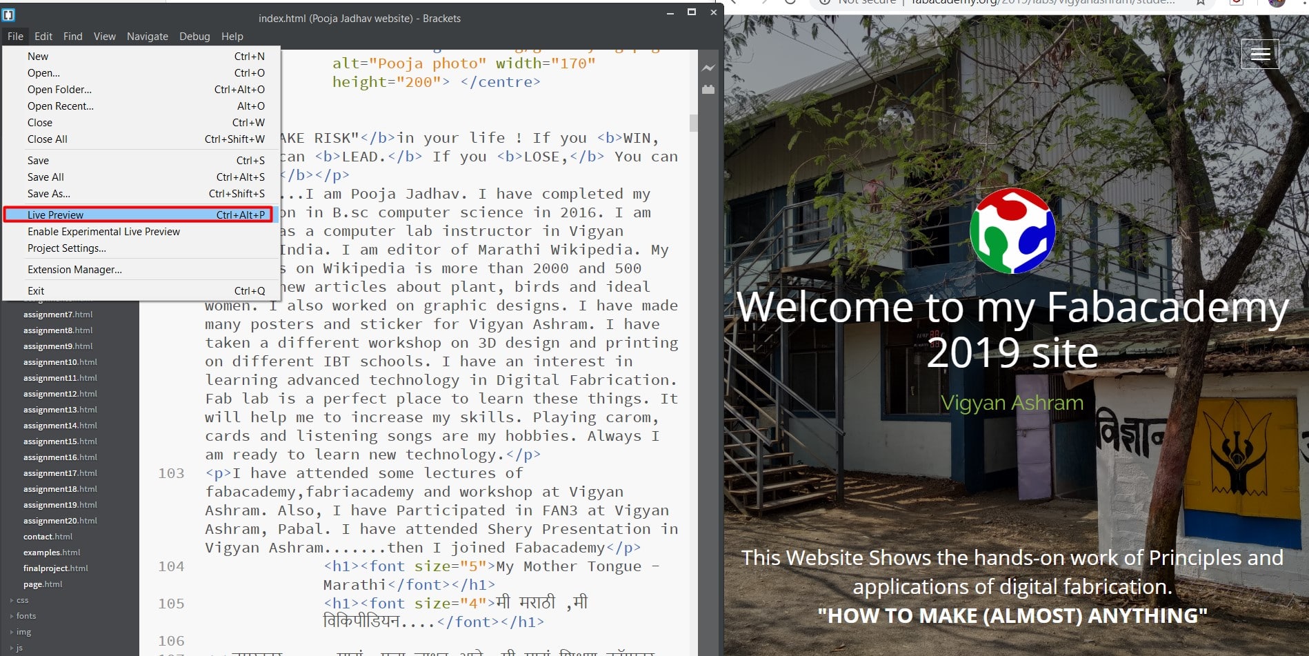This screenshot has width=1309, height=656.
Task: Select Save All menu entry
Action: [141, 177]
